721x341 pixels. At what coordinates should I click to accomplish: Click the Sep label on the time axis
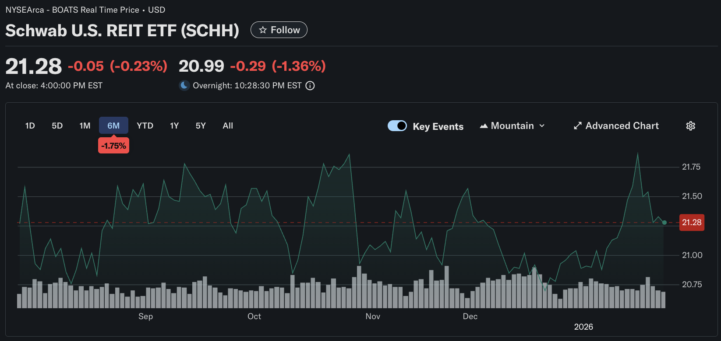(146, 317)
